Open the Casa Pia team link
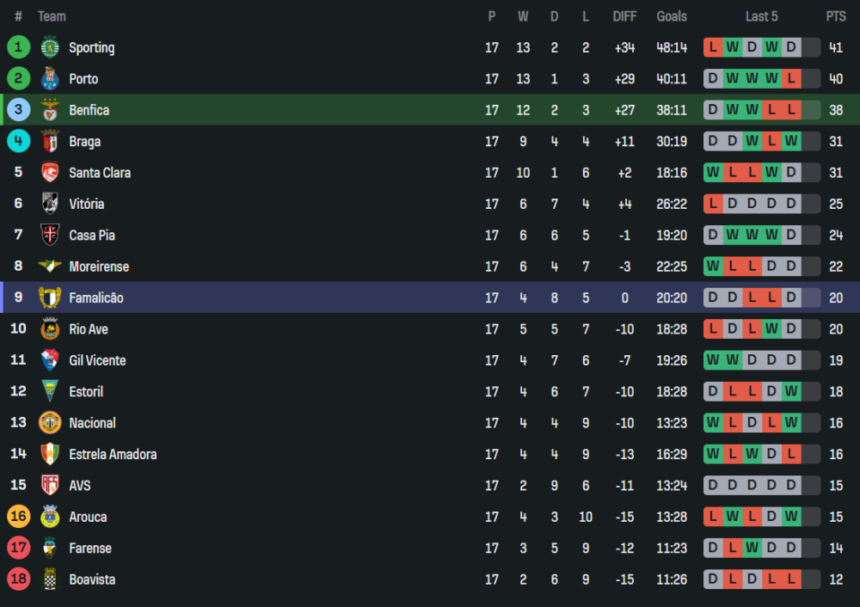Viewport: 860px width, 607px height. click(x=92, y=236)
